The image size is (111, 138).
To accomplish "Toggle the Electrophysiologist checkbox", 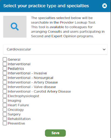I will tap(5, 96).
